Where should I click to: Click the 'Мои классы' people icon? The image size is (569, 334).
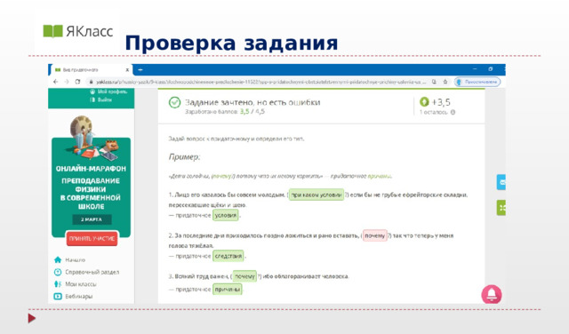pyautogui.click(x=57, y=284)
